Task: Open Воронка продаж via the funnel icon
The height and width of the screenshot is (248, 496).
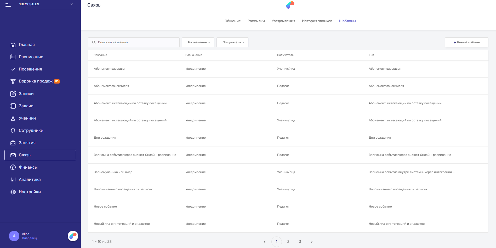Action: 13,81
